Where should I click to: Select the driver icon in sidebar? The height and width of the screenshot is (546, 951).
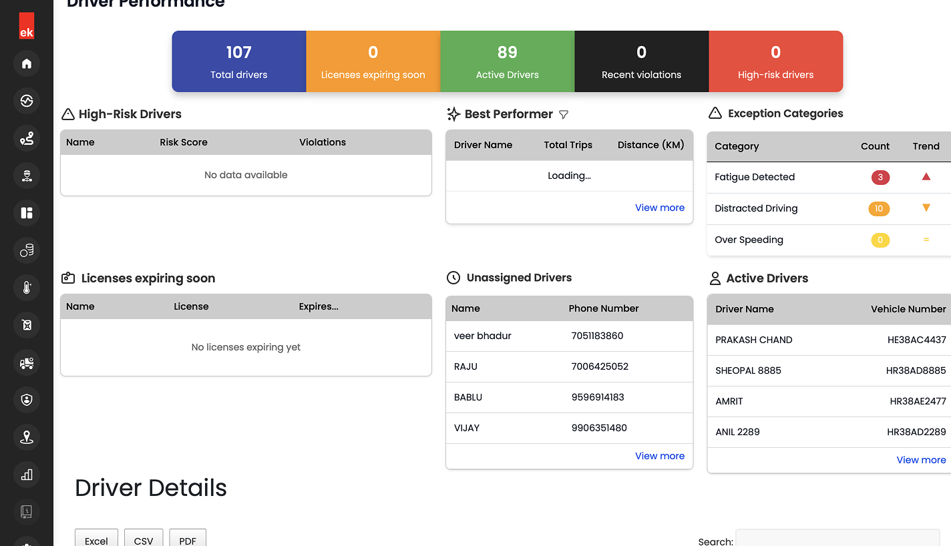(27, 176)
